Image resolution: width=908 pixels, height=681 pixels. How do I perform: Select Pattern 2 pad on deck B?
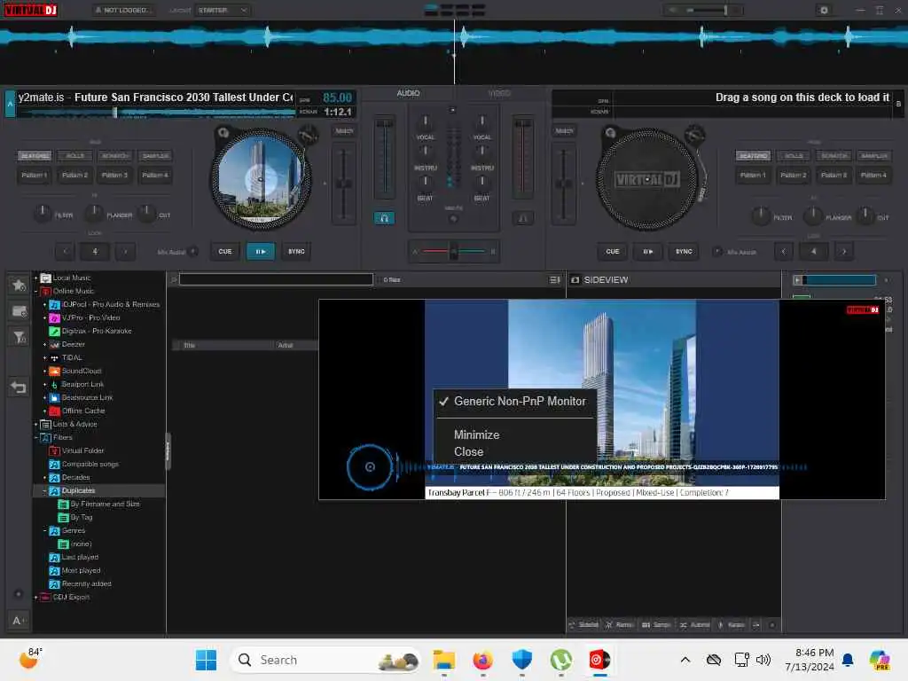794,175
